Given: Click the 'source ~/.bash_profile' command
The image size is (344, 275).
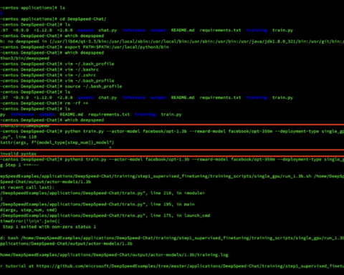Looking at the screenshot, I should point(93,86).
